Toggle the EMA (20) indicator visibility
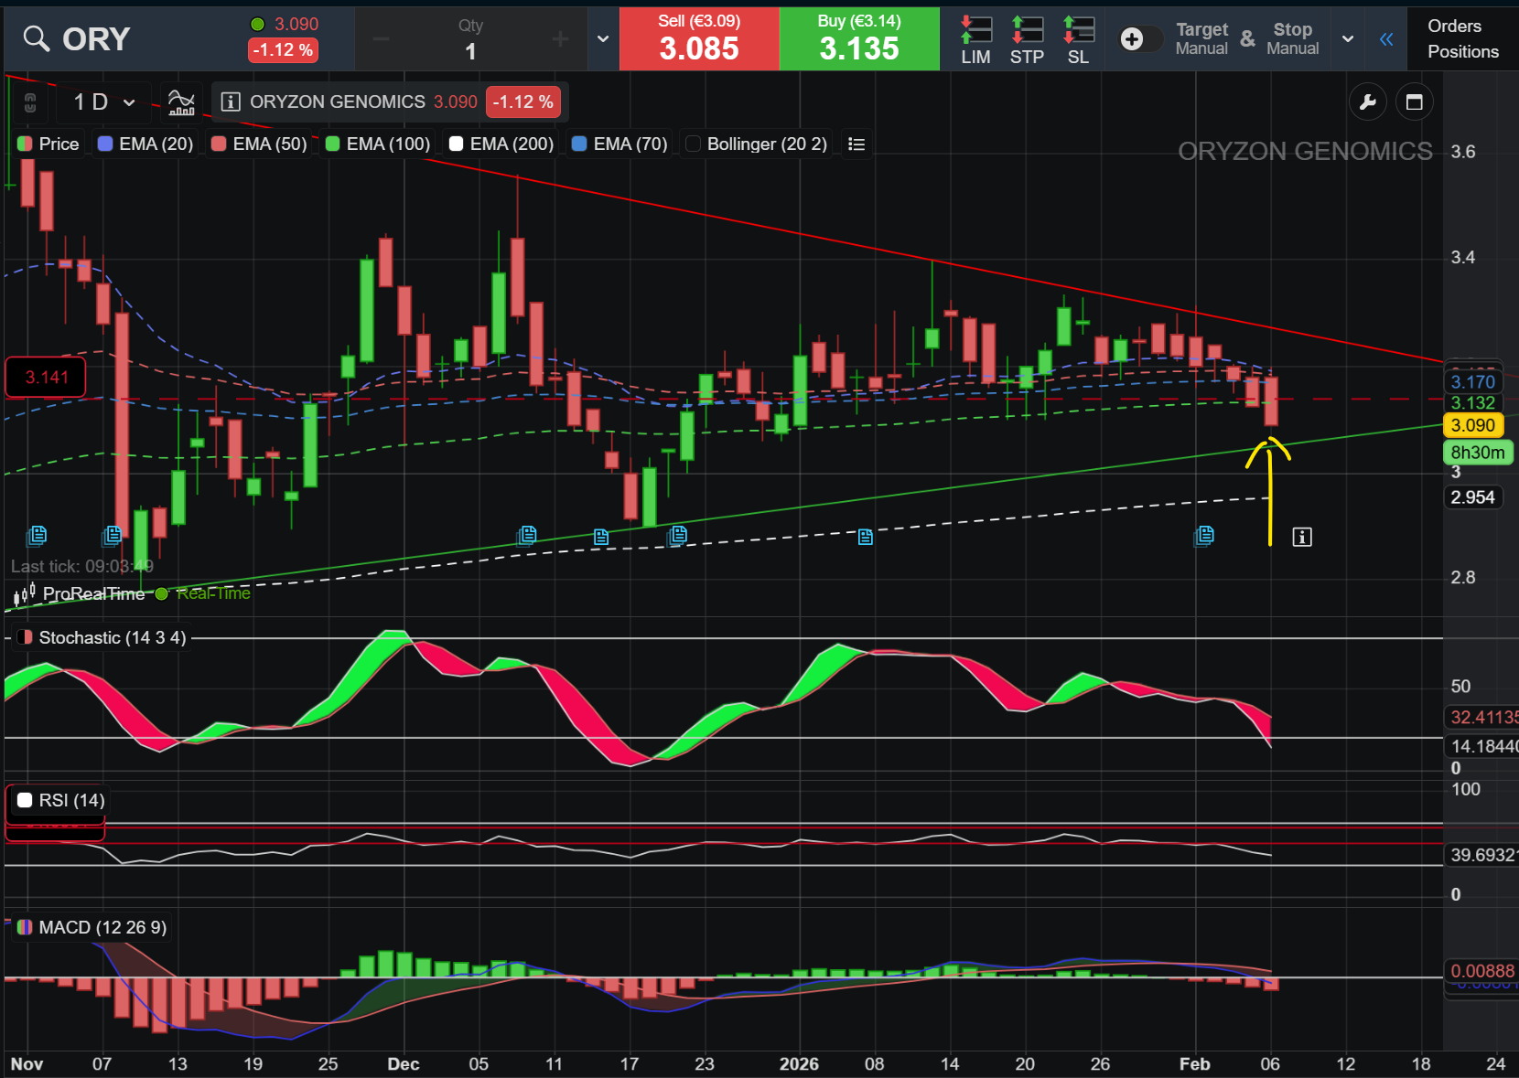Screen dimensions: 1519x1078 point(145,144)
